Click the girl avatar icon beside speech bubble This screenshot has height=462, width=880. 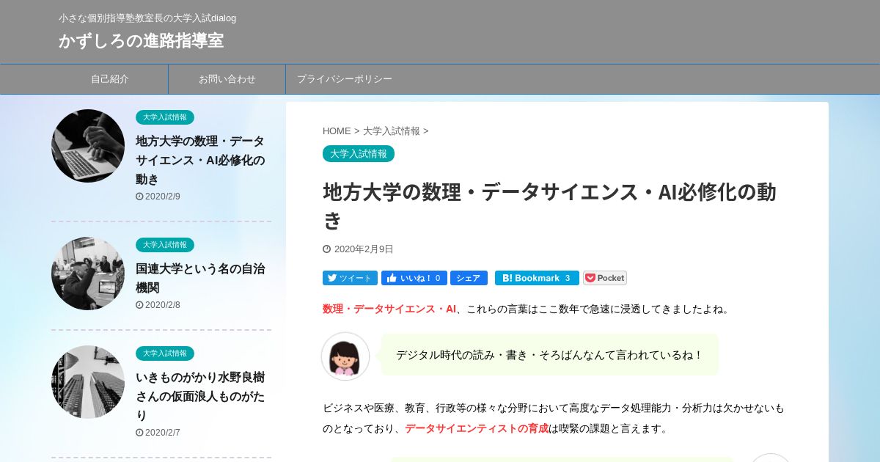(x=345, y=356)
